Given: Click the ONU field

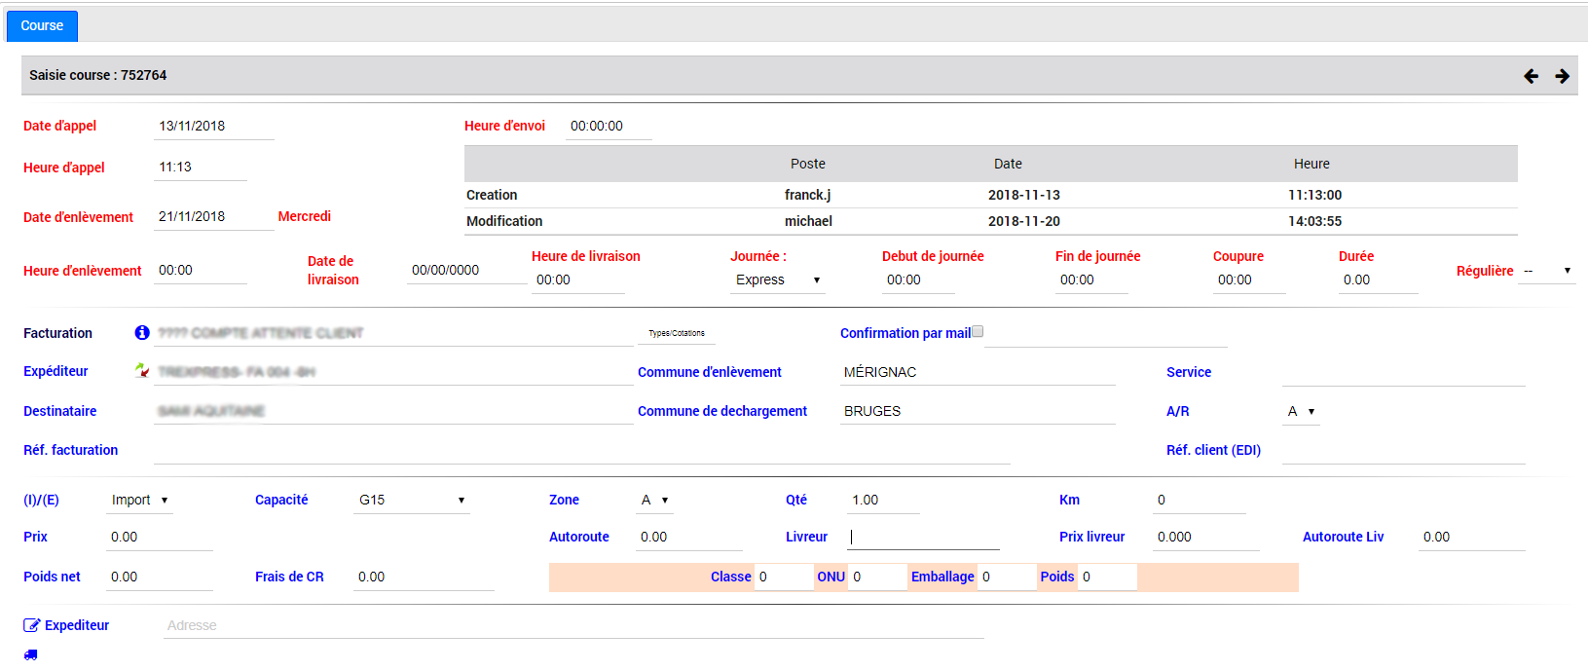Looking at the screenshot, I should (x=878, y=578).
